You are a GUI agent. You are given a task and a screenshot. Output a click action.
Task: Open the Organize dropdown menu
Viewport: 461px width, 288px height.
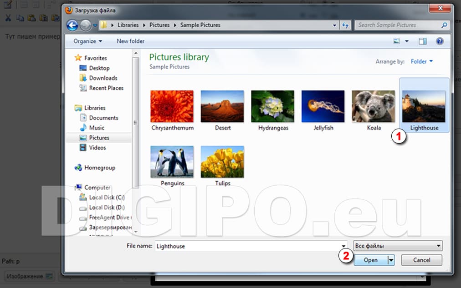87,41
